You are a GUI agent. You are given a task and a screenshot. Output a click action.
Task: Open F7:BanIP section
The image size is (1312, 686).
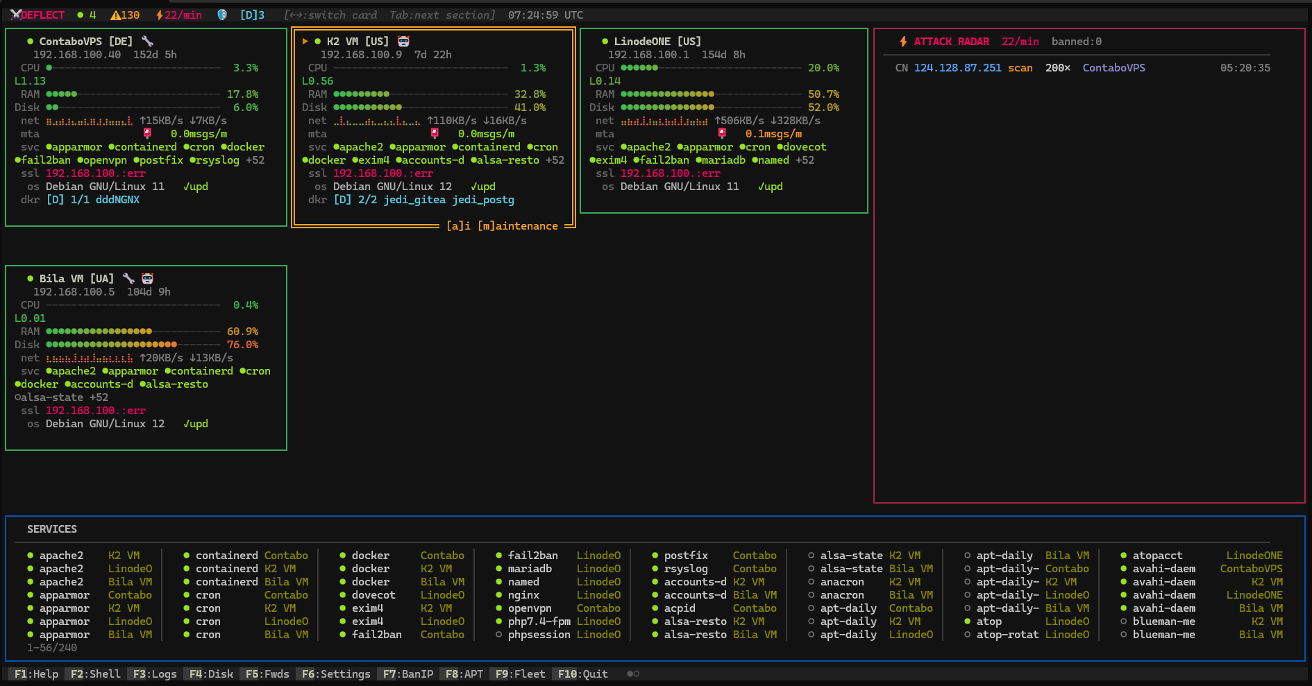407,674
